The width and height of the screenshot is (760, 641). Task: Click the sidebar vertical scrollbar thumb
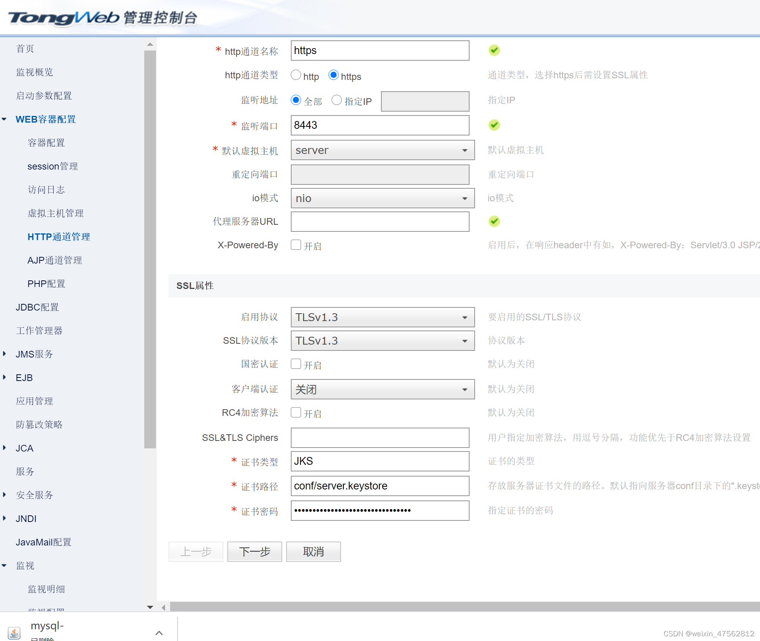(150, 249)
